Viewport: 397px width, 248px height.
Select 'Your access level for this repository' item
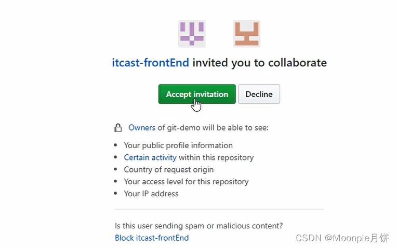tap(186, 182)
